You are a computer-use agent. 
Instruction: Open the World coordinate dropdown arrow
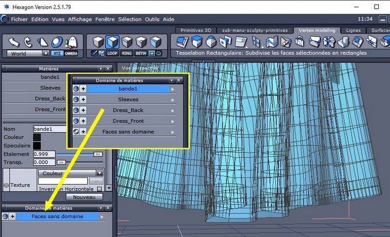point(45,53)
